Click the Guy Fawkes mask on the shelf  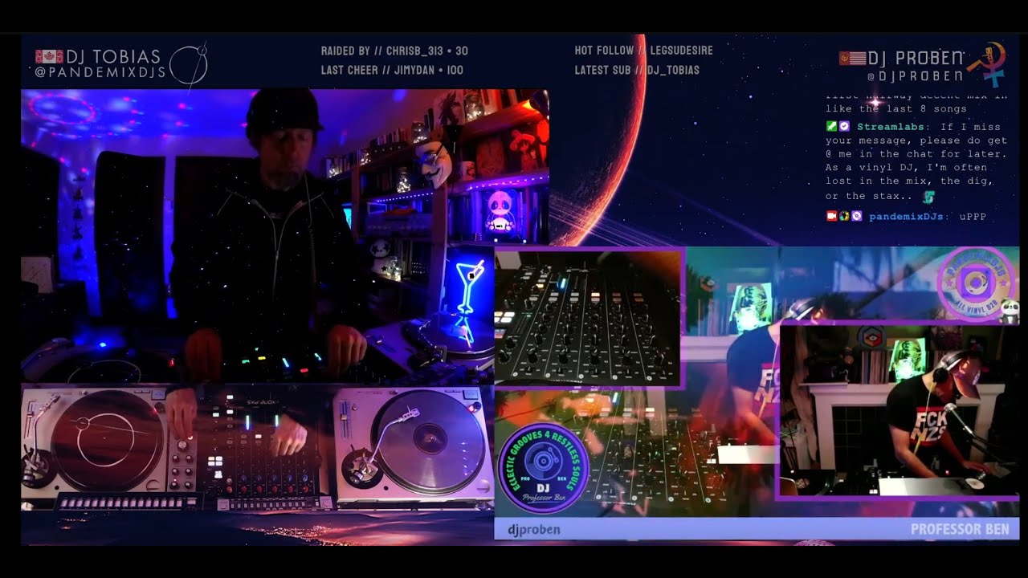click(434, 164)
